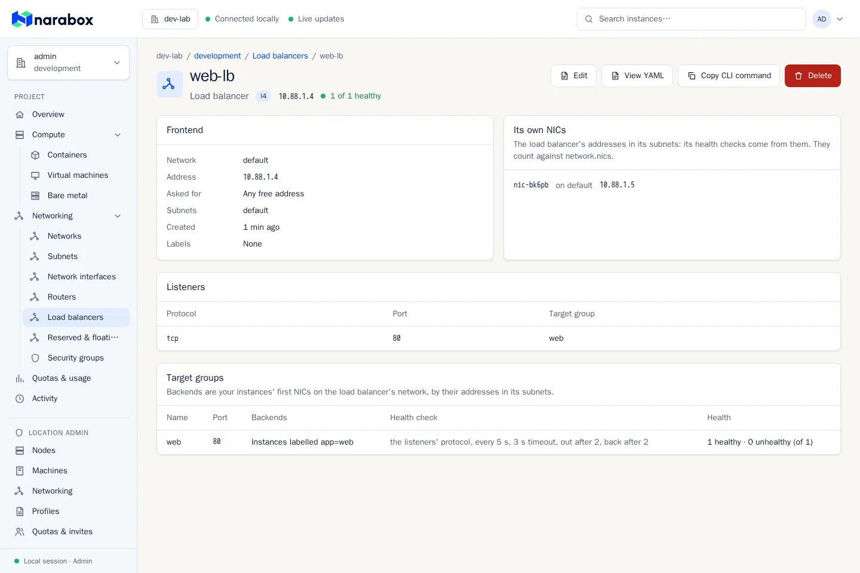This screenshot has height=573, width=860.
Task: Click the Quotas & invites people icon
Action: [20, 532]
